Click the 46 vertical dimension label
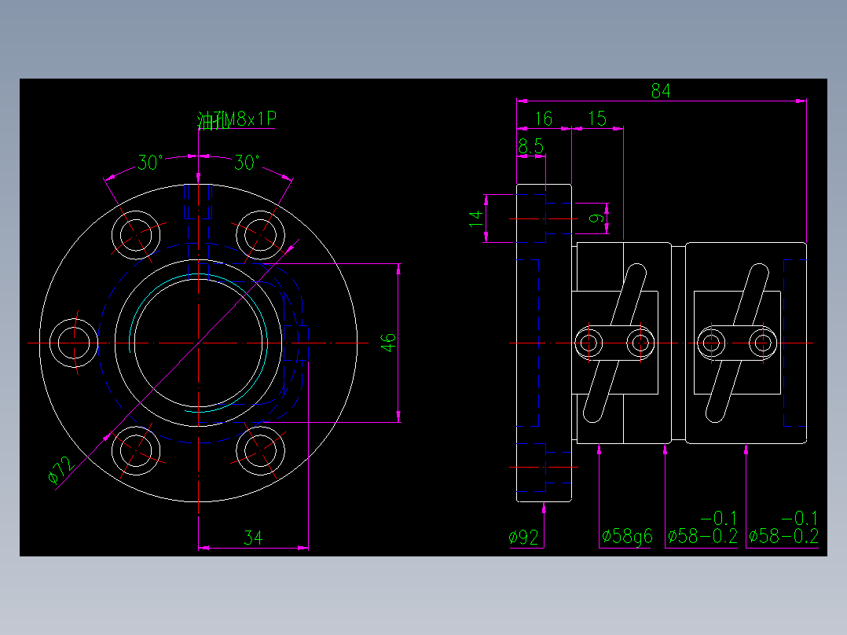847x635 pixels. 389,342
